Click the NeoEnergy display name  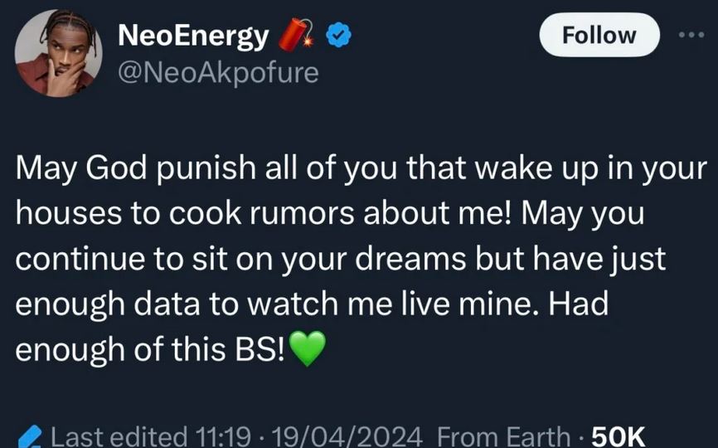pos(194,35)
